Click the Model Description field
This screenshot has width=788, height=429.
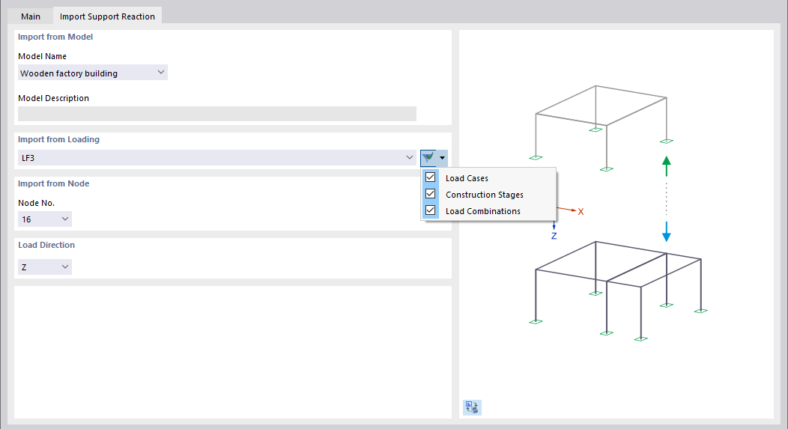[x=217, y=114]
